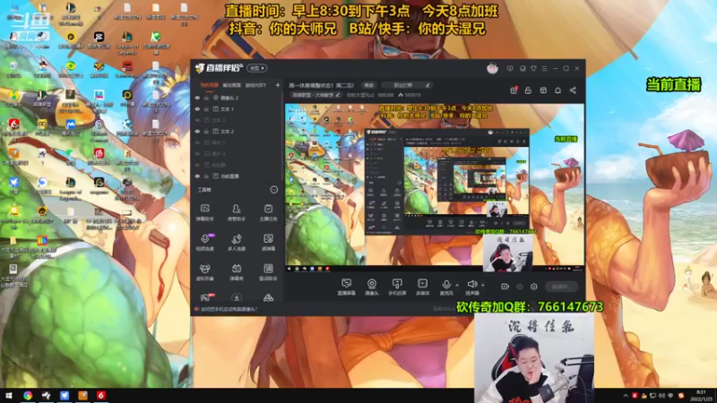Click the padlock icon in top-right toolbar
717x403 pixels.
click(x=528, y=90)
